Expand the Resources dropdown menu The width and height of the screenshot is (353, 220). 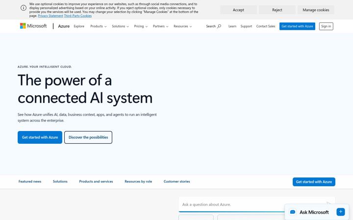(182, 26)
